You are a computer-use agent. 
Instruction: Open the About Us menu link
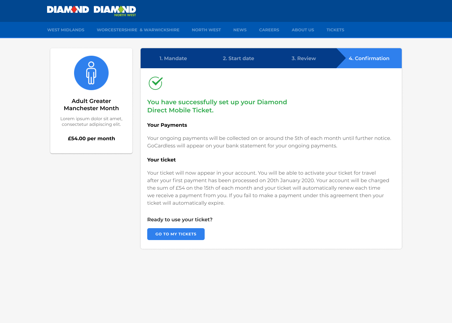click(x=303, y=30)
